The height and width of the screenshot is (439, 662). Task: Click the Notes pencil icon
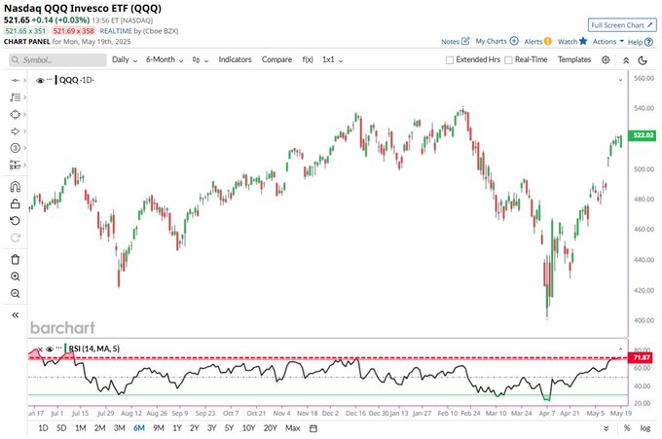pyautogui.click(x=465, y=41)
